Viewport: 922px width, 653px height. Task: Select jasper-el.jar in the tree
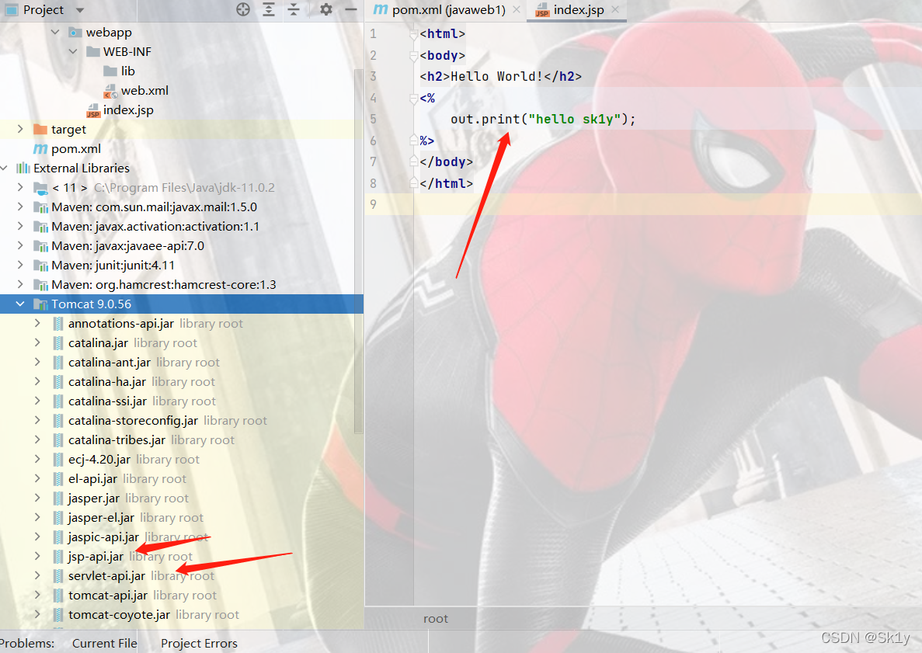tap(101, 517)
